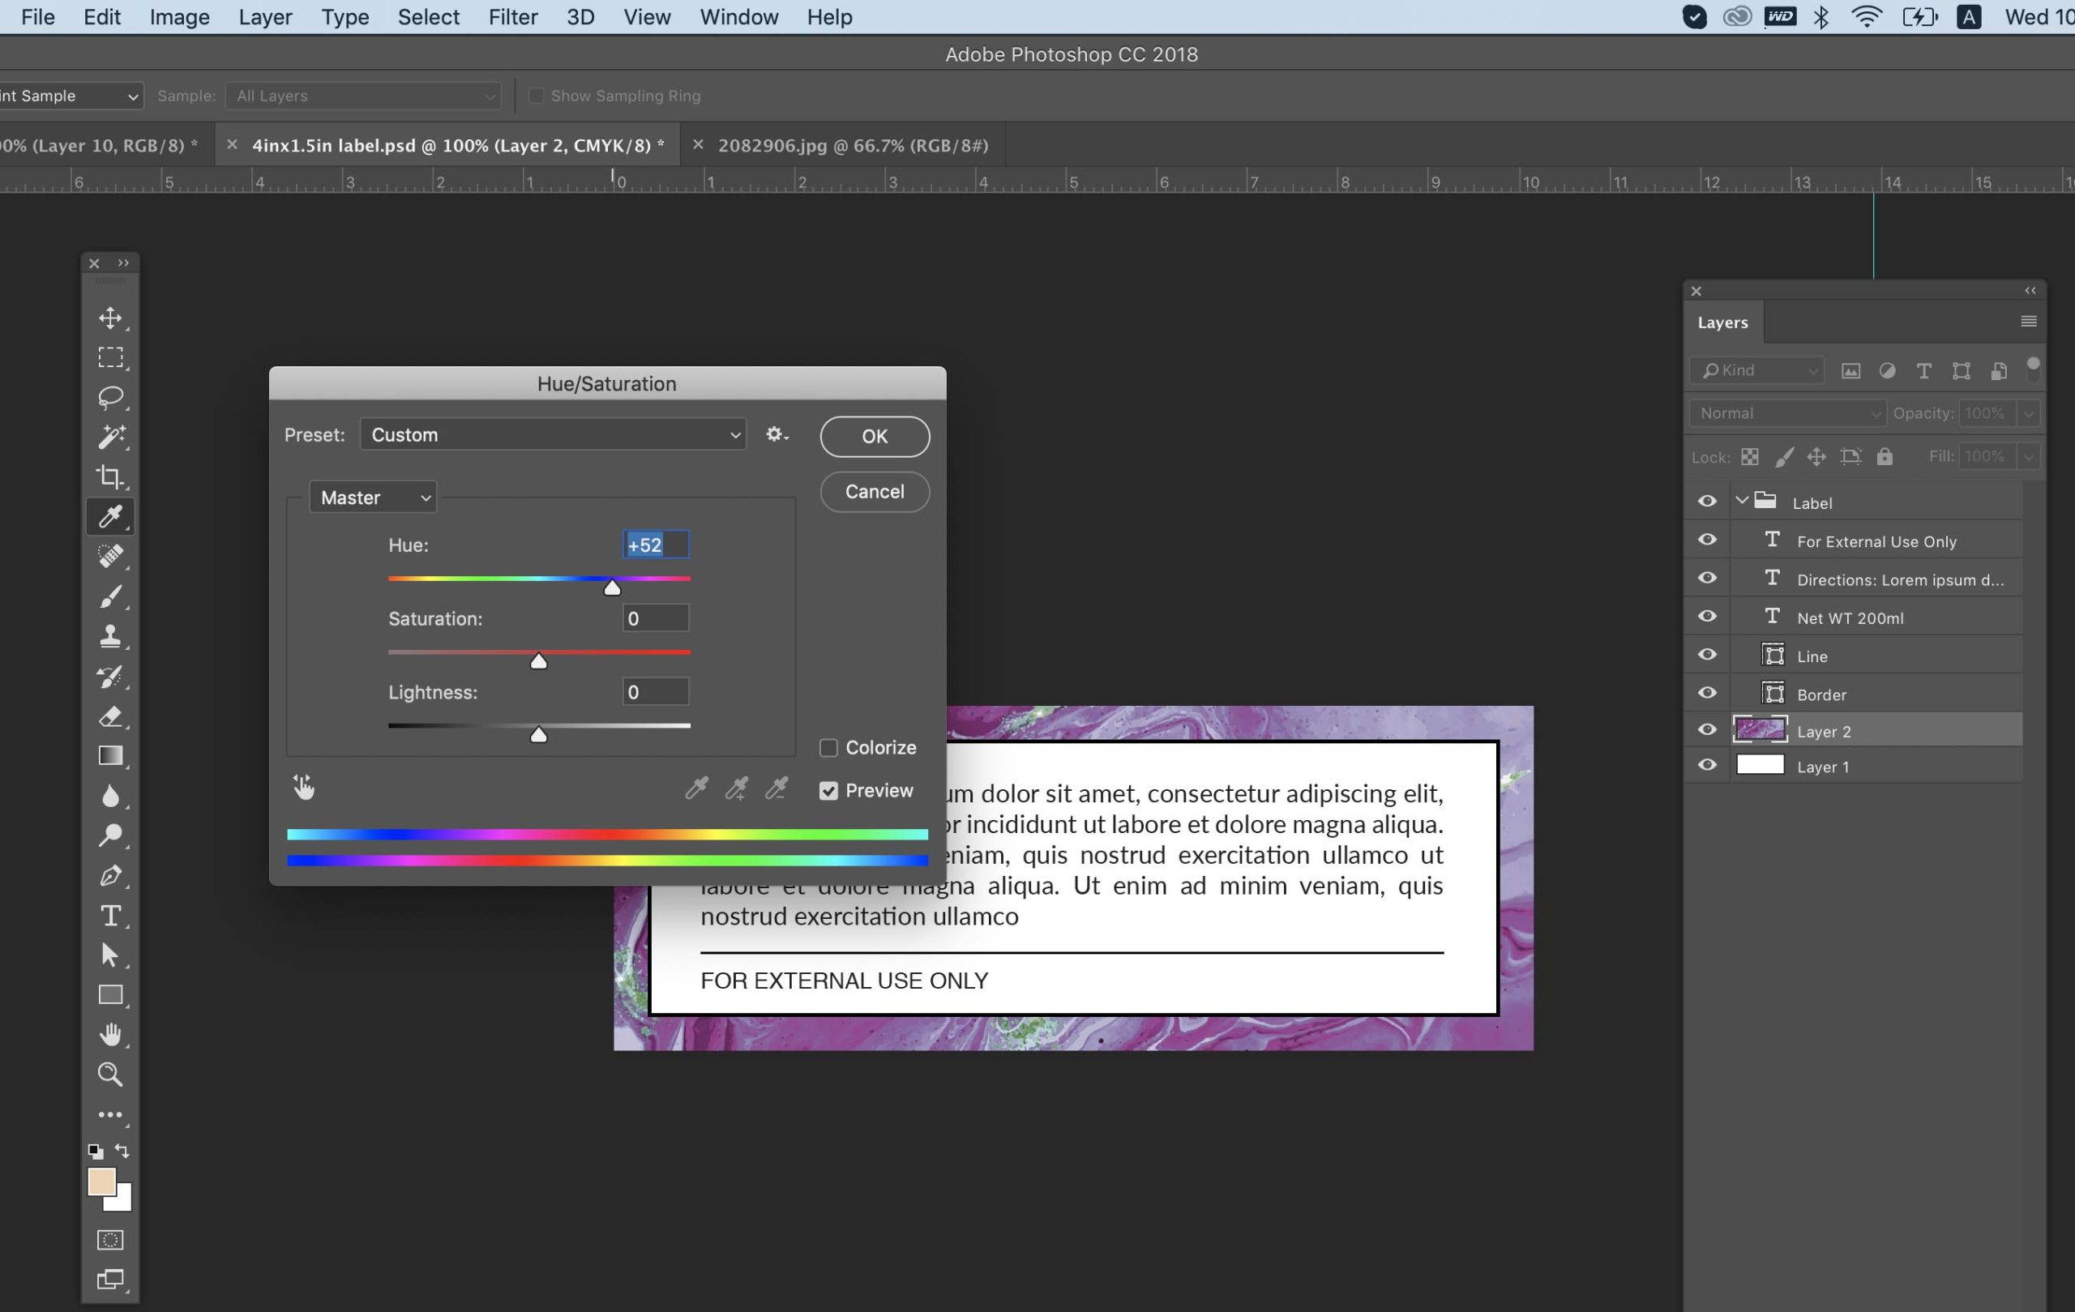
Task: Select the Move tool
Action: [110, 318]
